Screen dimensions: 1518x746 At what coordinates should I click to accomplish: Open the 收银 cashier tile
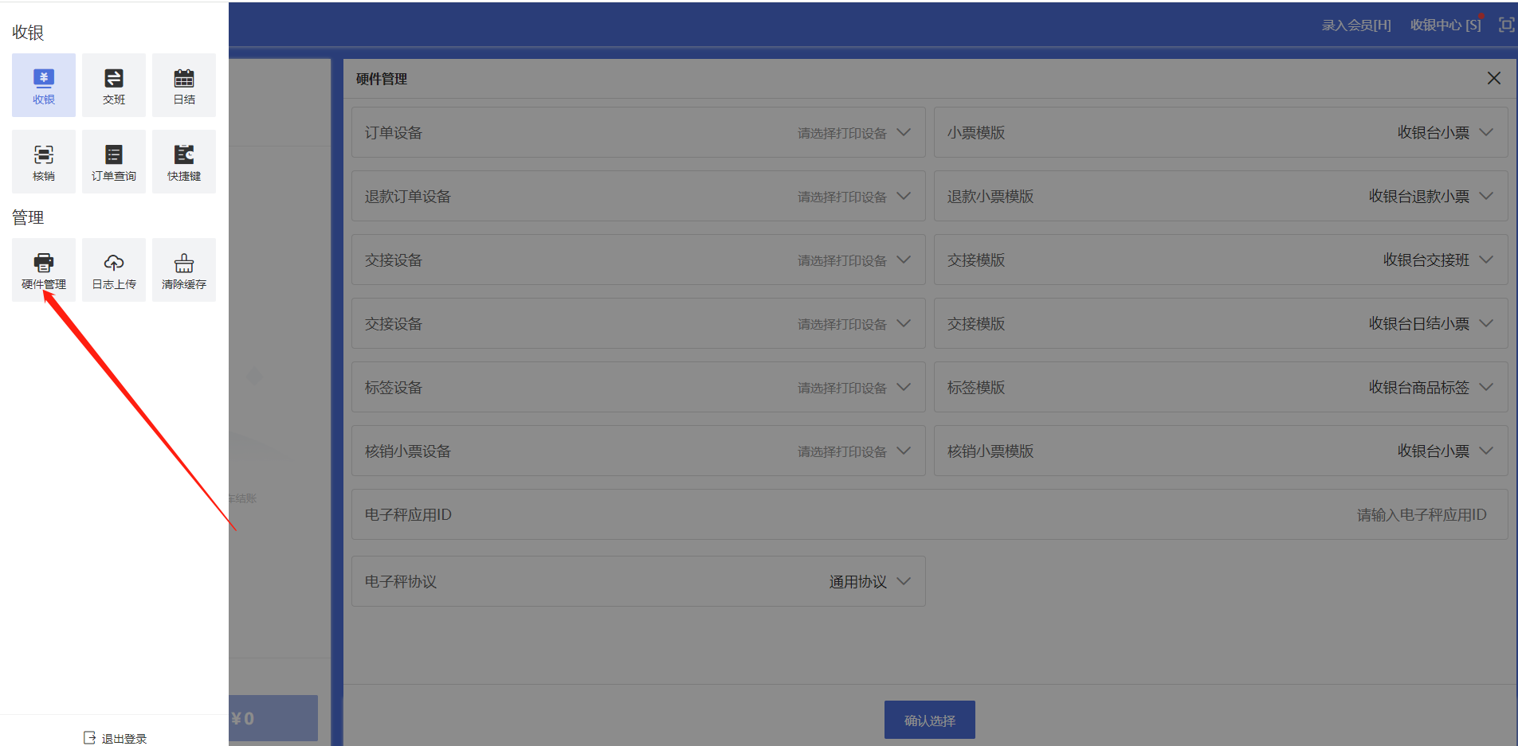[x=44, y=85]
